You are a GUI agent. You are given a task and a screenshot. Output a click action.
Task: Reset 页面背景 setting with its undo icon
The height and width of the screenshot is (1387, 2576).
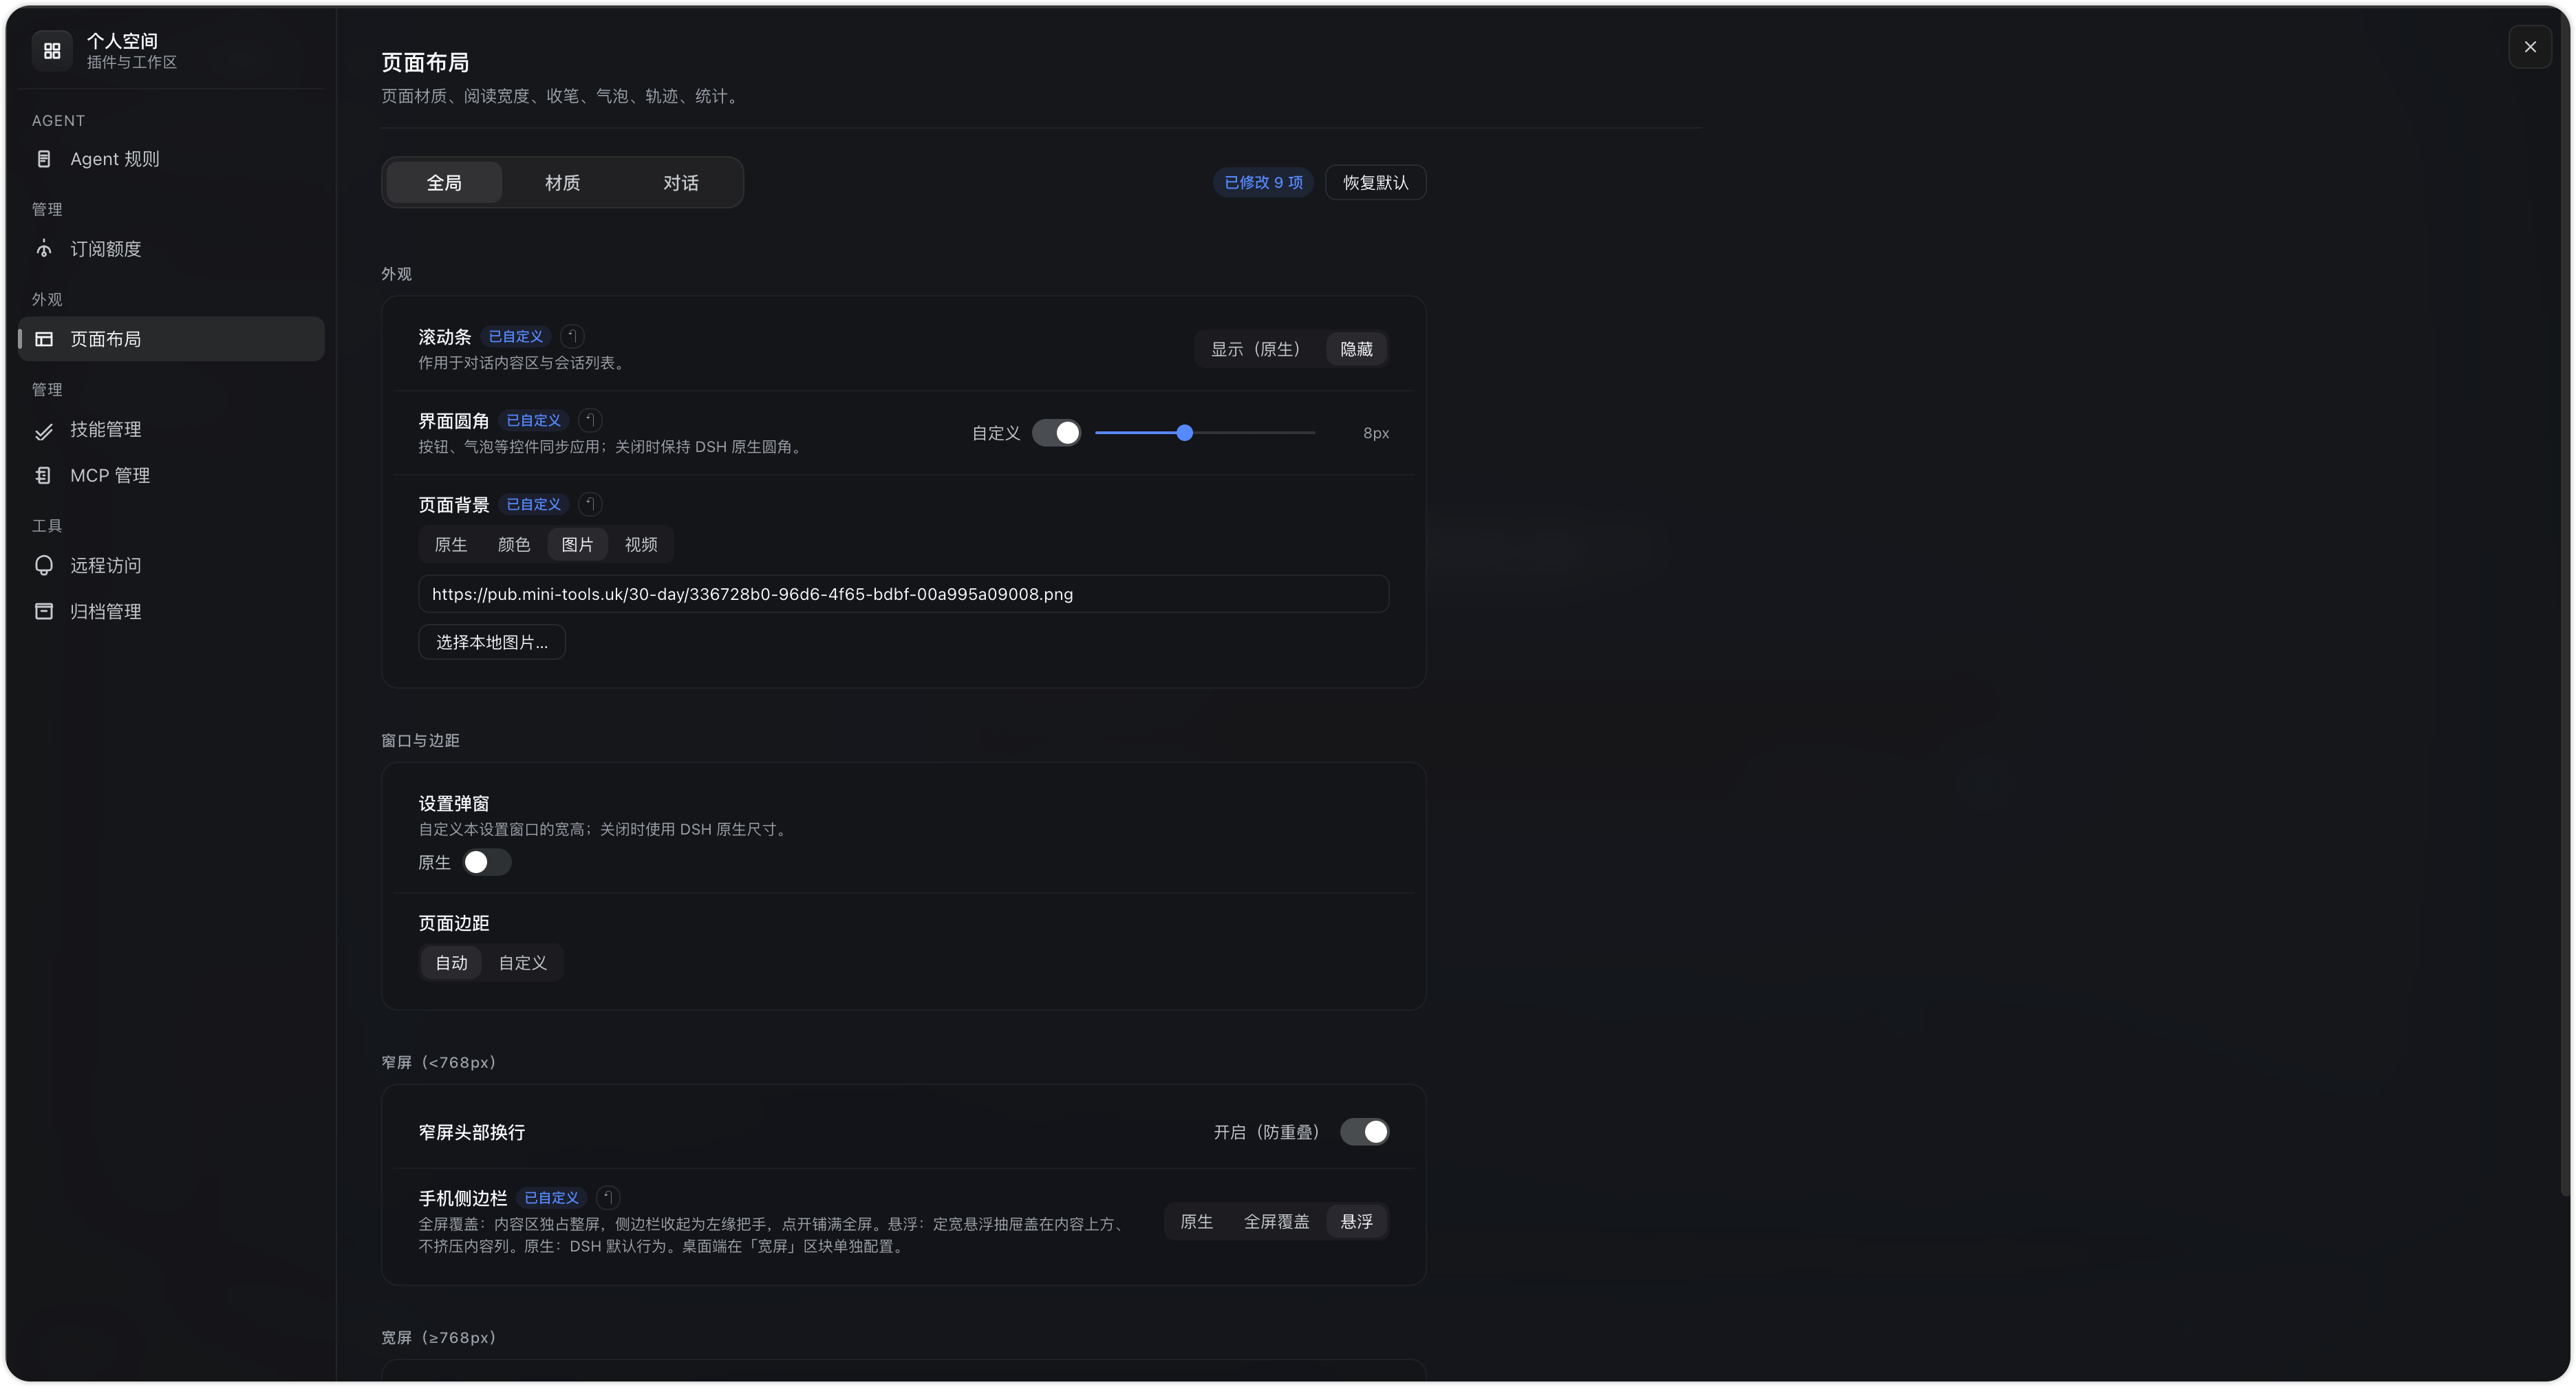point(590,504)
